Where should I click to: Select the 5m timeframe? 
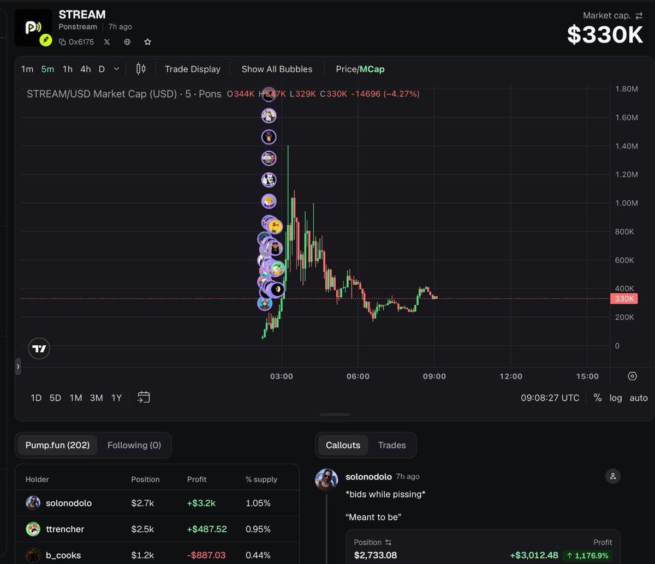click(x=47, y=69)
